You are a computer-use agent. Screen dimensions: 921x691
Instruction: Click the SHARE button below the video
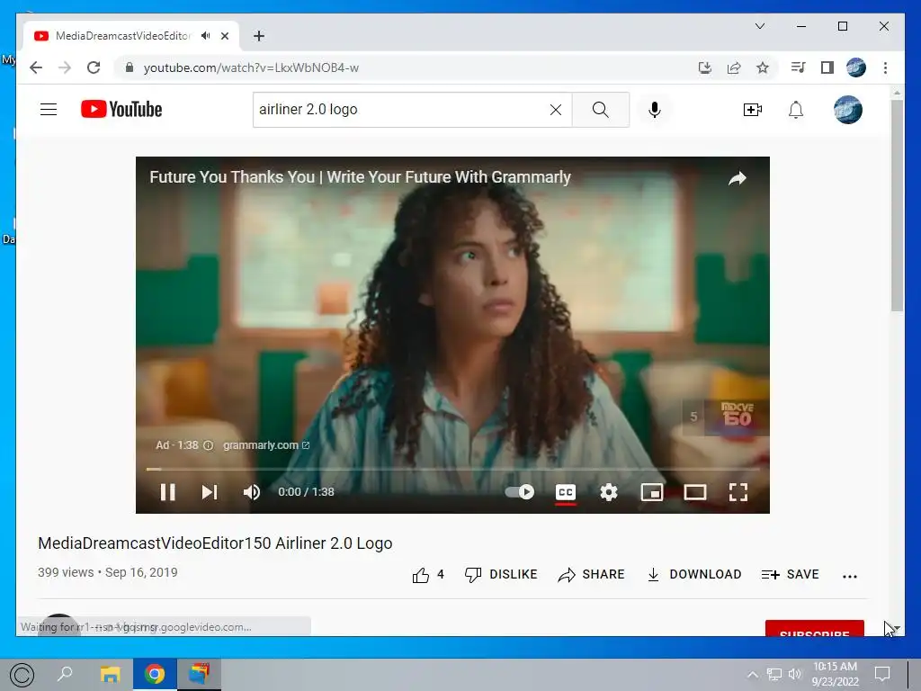click(x=591, y=575)
